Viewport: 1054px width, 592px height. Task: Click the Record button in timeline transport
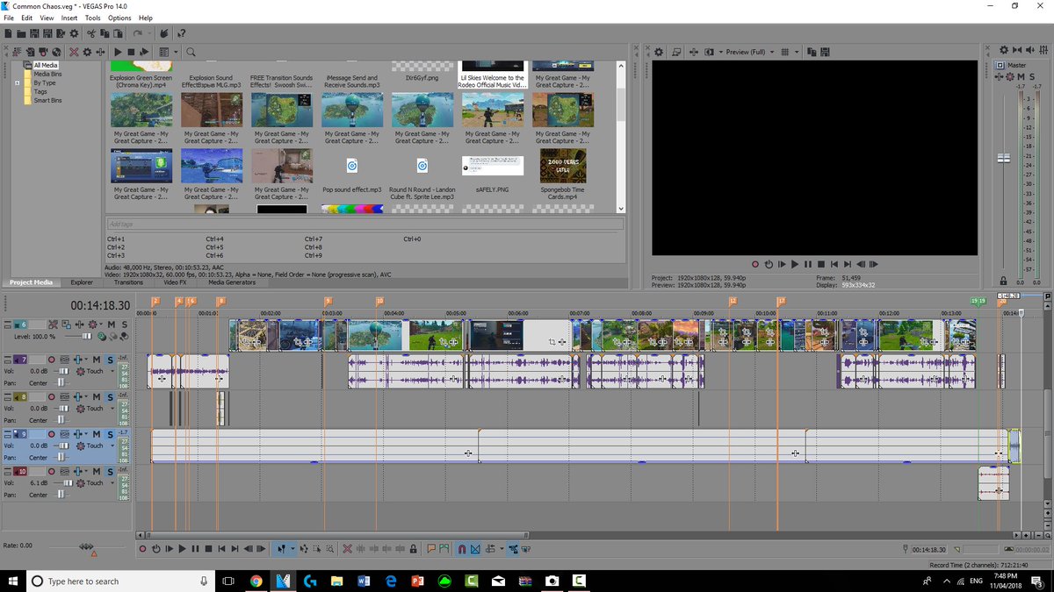(x=142, y=549)
